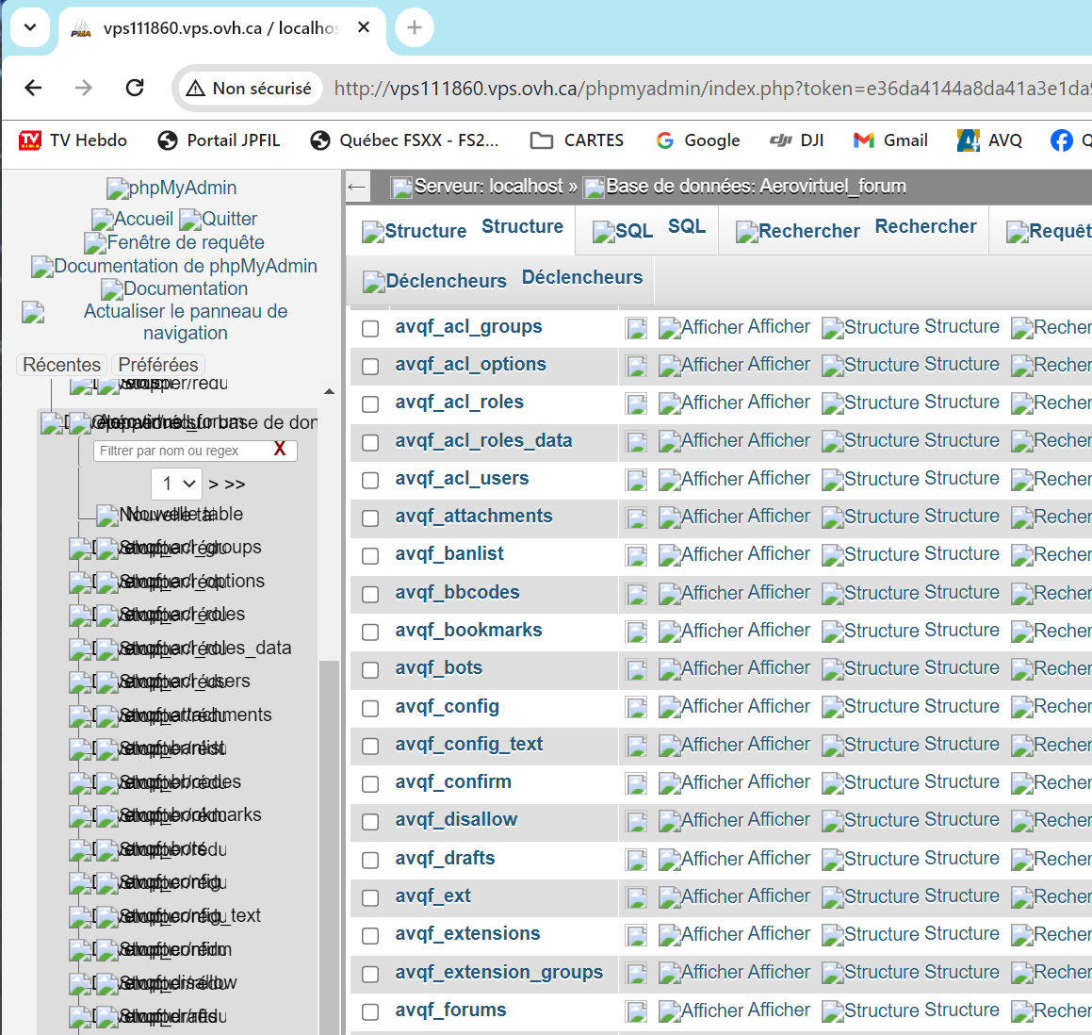Viewport: 1092px width, 1035px height.
Task: Collapse the navigation panel with left arrow
Action: click(356, 187)
